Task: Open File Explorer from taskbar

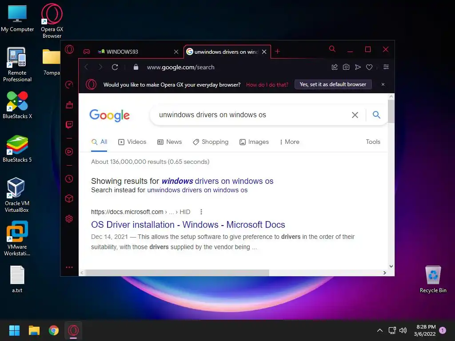Action: tap(34, 330)
